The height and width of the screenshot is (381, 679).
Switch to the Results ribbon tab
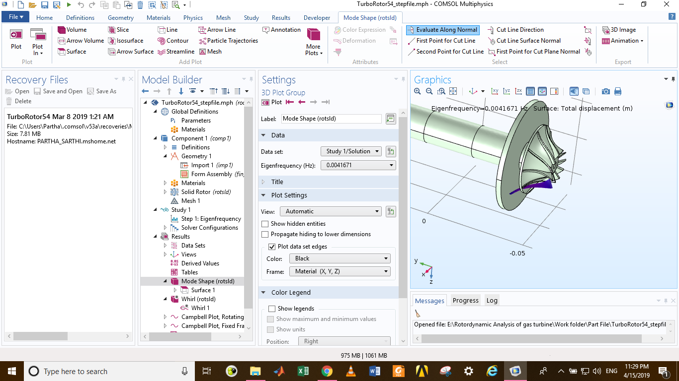(281, 18)
